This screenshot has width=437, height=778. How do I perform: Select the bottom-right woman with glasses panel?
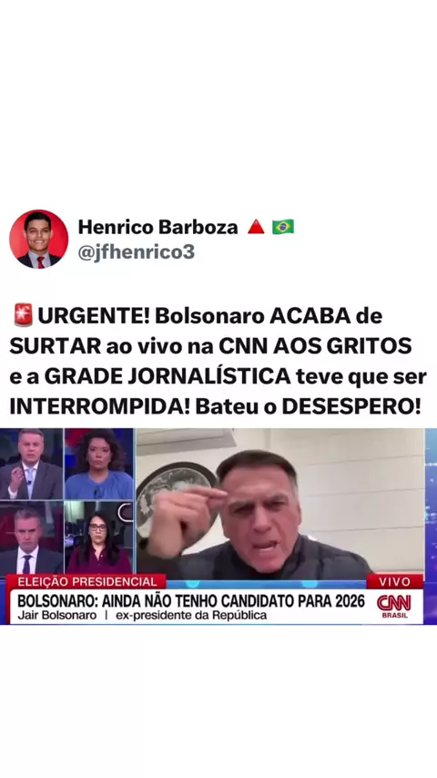click(x=99, y=537)
